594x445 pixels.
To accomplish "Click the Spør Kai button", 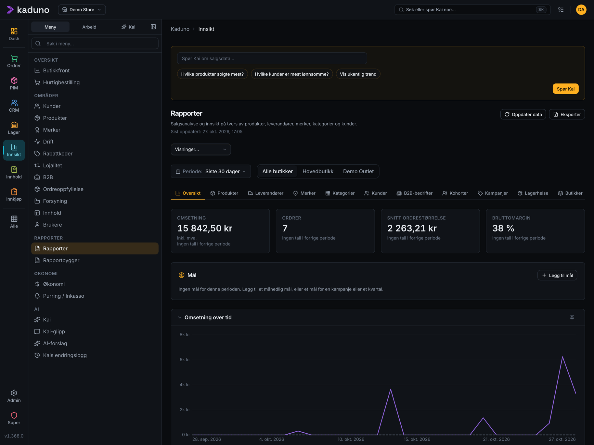I will pos(565,89).
